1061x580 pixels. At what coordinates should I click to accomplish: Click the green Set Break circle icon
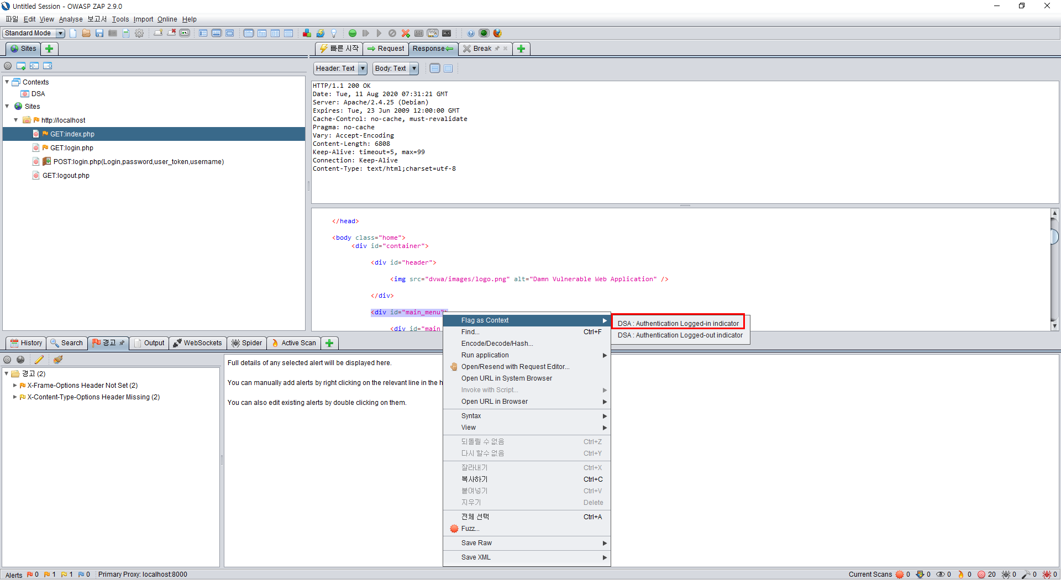353,33
